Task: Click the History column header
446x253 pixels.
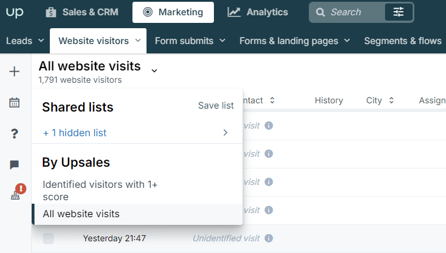Action: [x=329, y=100]
